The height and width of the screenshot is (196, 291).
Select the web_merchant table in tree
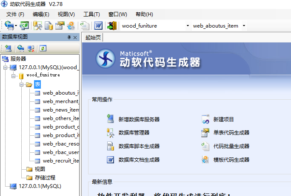(61, 101)
